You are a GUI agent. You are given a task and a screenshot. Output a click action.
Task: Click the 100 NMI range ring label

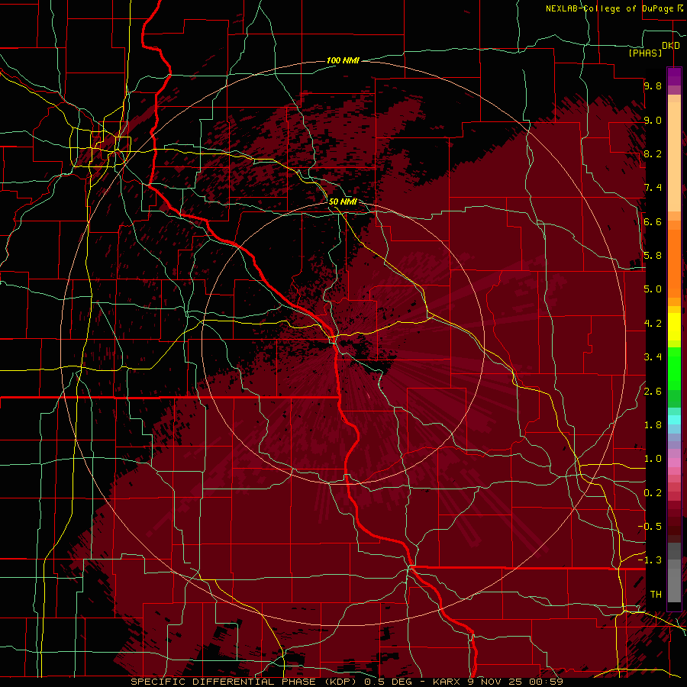pyautogui.click(x=343, y=60)
